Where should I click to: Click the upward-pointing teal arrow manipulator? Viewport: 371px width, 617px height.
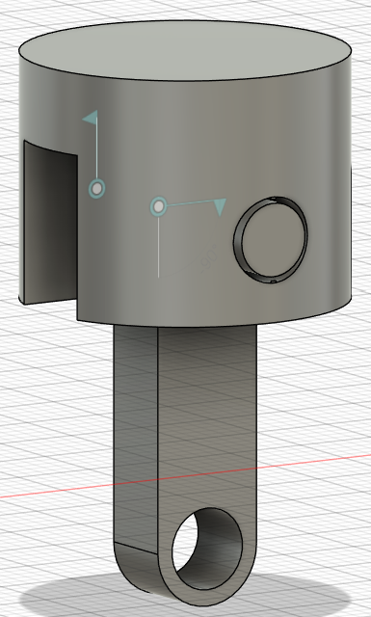click(x=92, y=118)
